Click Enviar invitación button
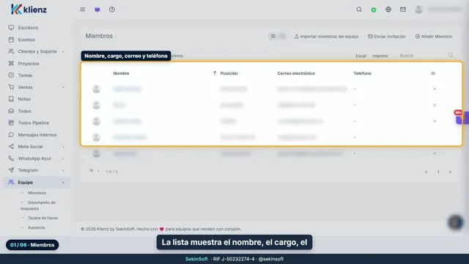469x264 pixels. coord(387,36)
